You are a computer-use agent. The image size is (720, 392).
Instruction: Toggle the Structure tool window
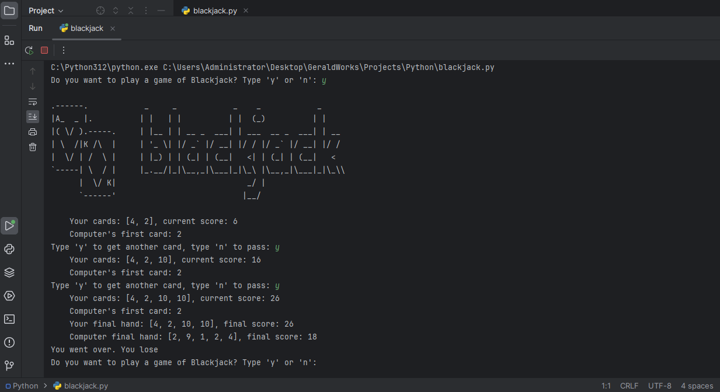tap(9, 40)
